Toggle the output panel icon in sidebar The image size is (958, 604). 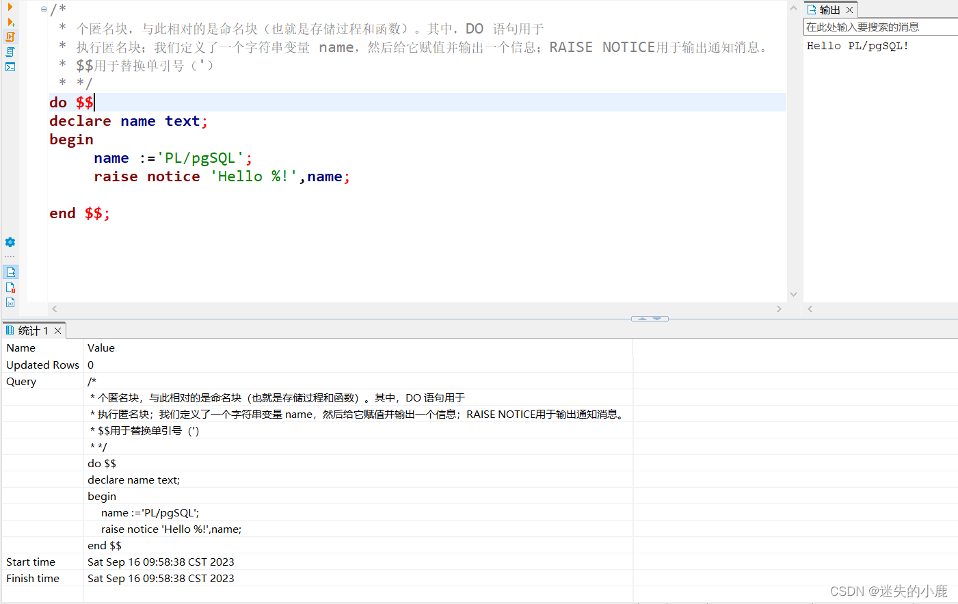tap(10, 272)
